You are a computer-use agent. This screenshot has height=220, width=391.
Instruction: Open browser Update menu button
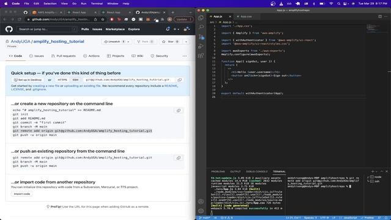pyautogui.click(x=183, y=19)
